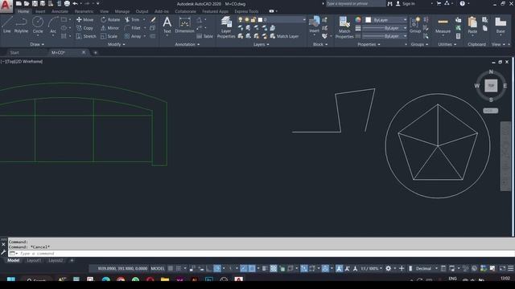Image resolution: width=515 pixels, height=289 pixels.
Task: Open the AutoCAD application menu logo
Action: pyautogui.click(x=6, y=6)
